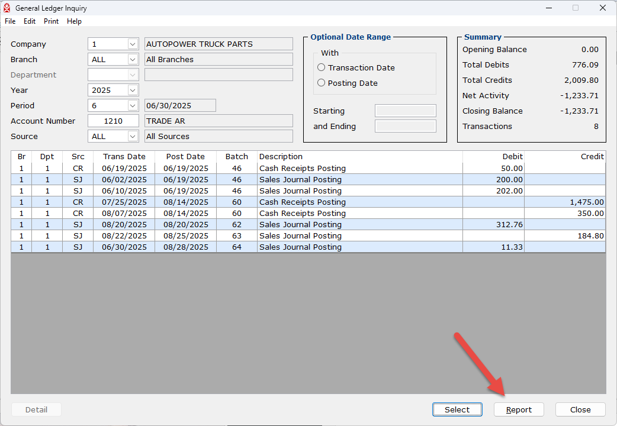The image size is (617, 426).
Task: Open the Period dropdown
Action: pos(133,106)
